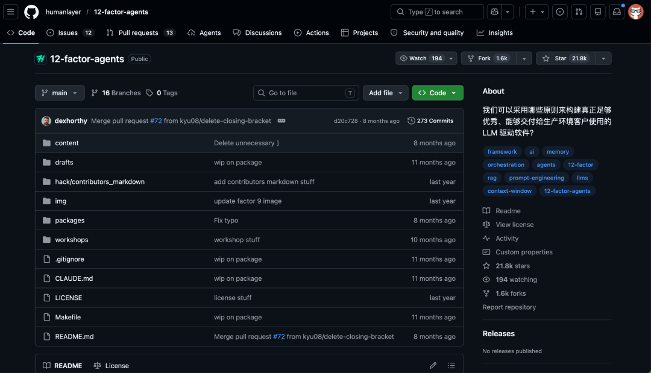Open the Add file dropdown
The height and width of the screenshot is (373, 651).
click(x=385, y=93)
